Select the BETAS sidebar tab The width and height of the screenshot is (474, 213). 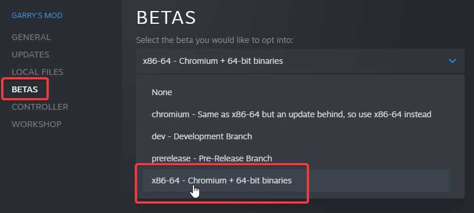click(25, 89)
